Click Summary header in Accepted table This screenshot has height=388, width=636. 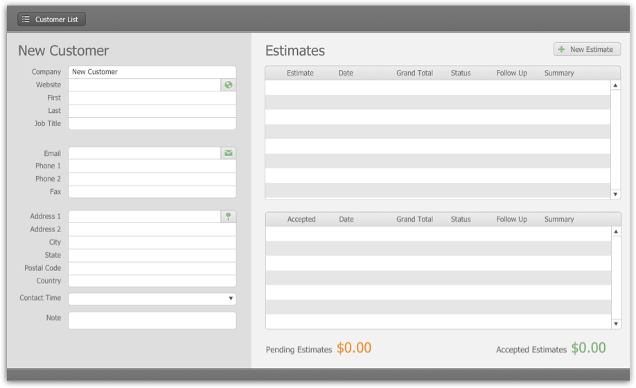pos(559,219)
